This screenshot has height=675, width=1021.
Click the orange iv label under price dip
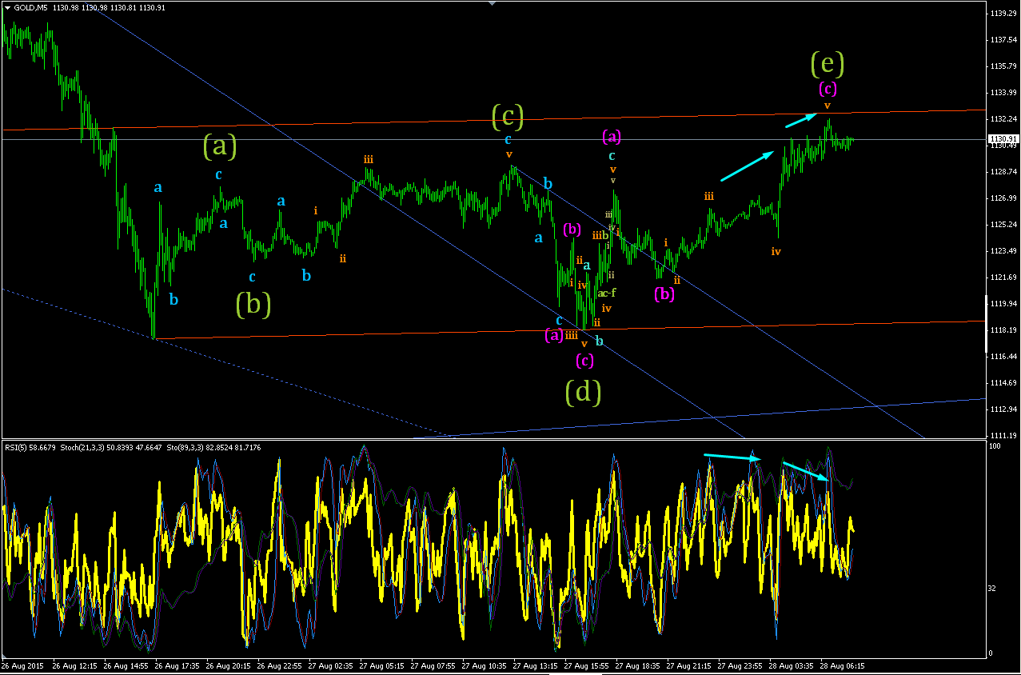click(776, 251)
